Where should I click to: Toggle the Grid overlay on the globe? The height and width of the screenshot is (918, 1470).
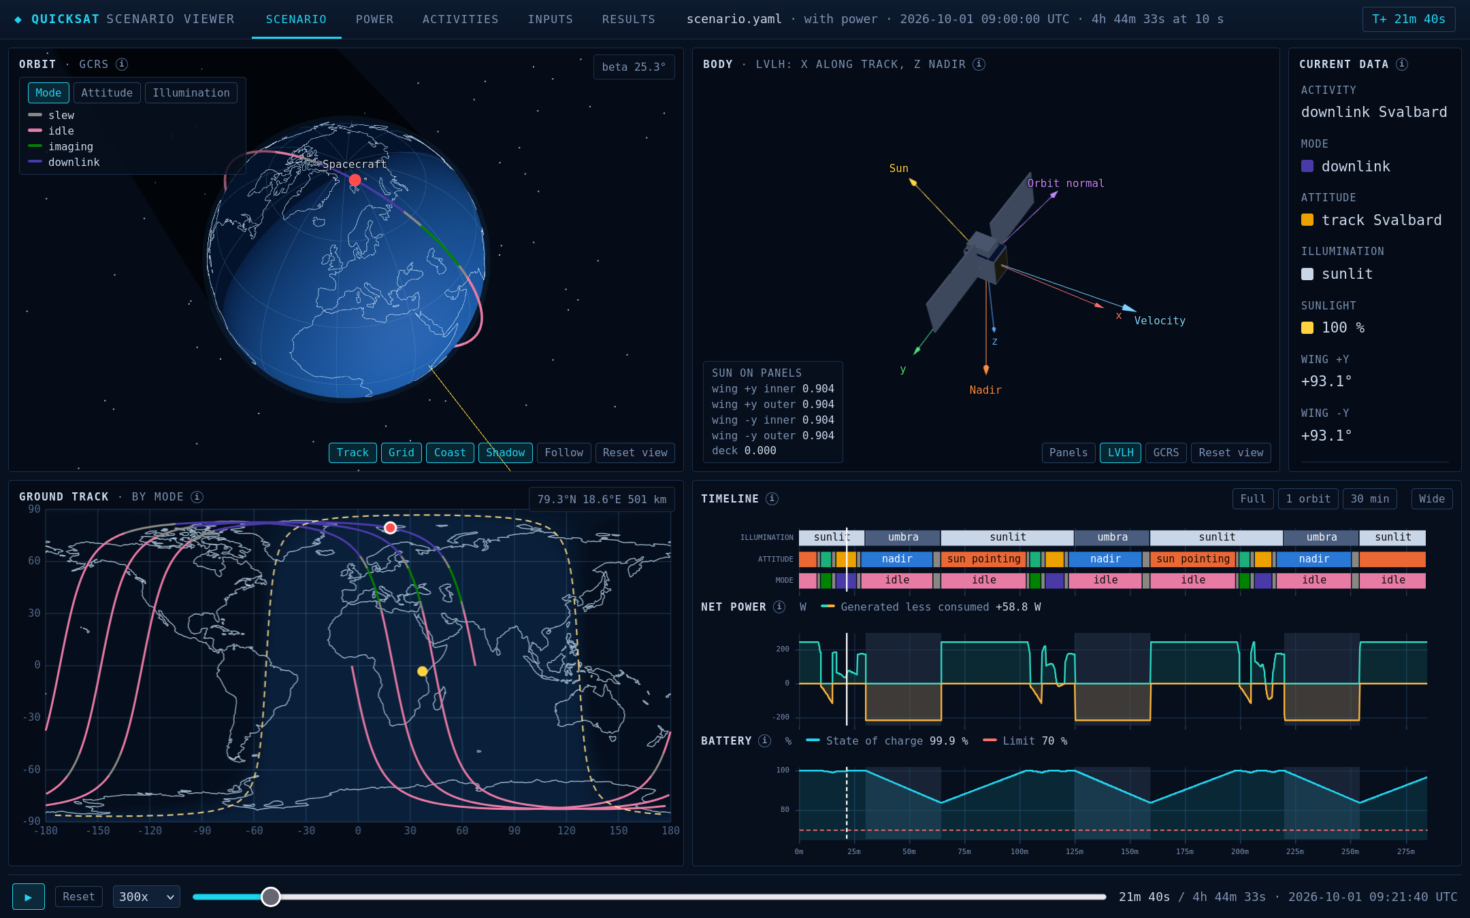(x=402, y=453)
